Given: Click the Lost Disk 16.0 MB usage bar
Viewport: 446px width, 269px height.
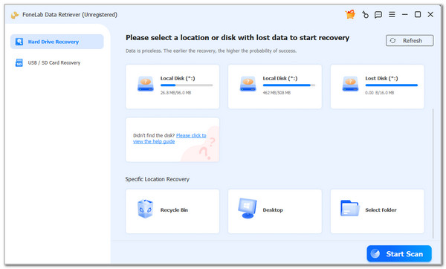Looking at the screenshot, I should 392,85.
